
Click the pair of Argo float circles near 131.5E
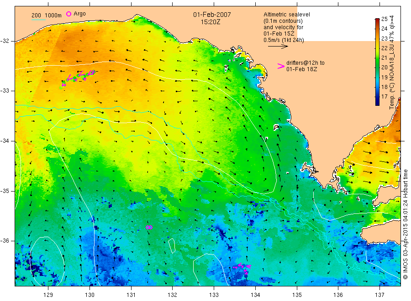tap(149, 227)
